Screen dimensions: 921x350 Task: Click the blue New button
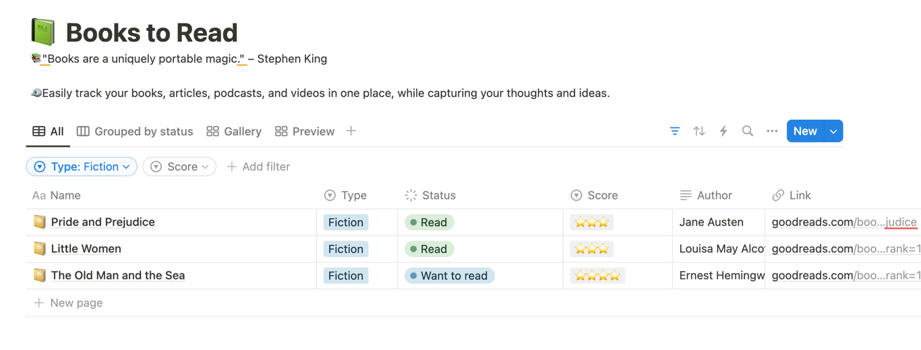pyautogui.click(x=805, y=131)
